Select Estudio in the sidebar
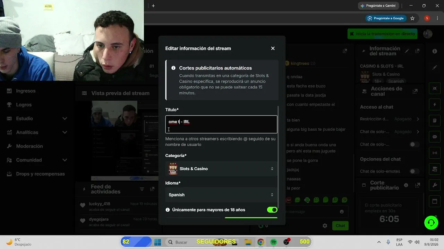The image size is (444, 249). 24,119
